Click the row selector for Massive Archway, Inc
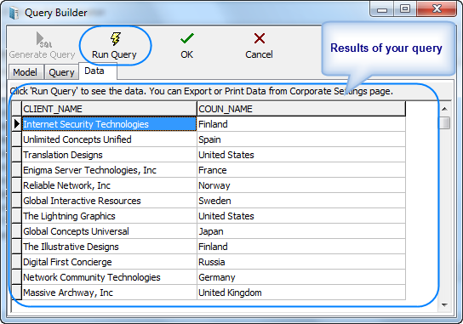Screen dimensions: 463x324 16,293
